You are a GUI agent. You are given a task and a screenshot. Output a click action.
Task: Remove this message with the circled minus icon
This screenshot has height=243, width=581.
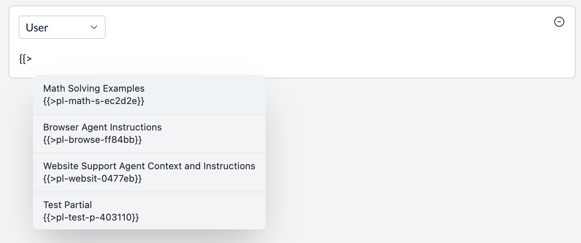[x=559, y=22]
